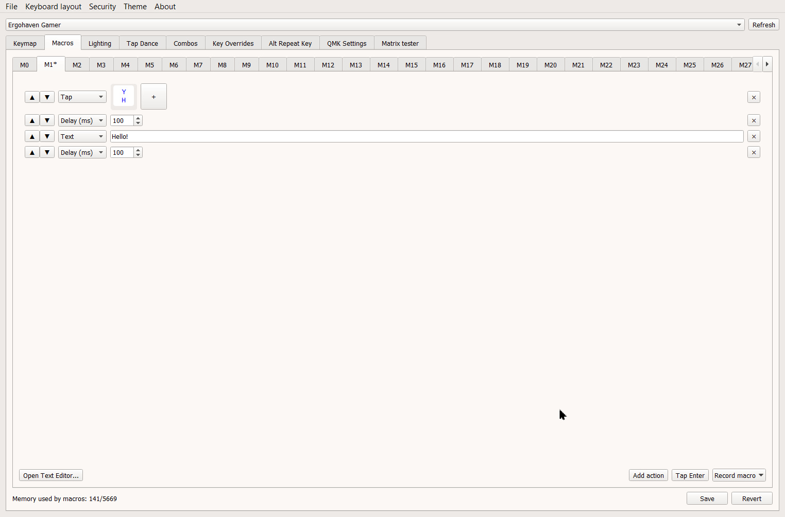Delete the Tap action row
The width and height of the screenshot is (785, 517).
754,97
